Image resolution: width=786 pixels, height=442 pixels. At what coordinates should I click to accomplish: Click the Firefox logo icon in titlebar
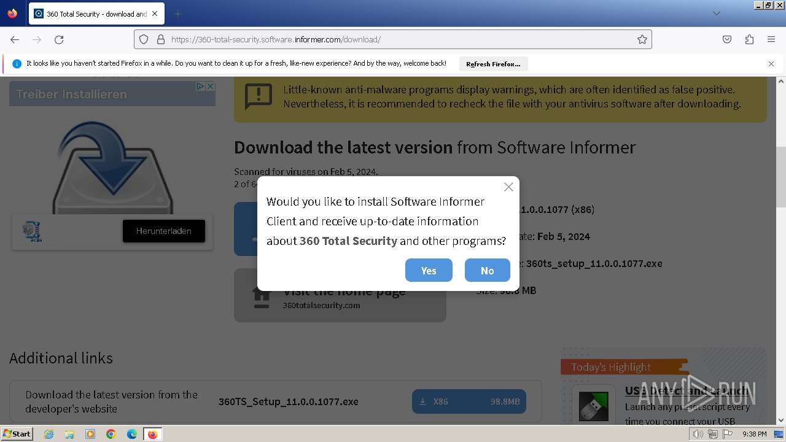pyautogui.click(x=12, y=14)
